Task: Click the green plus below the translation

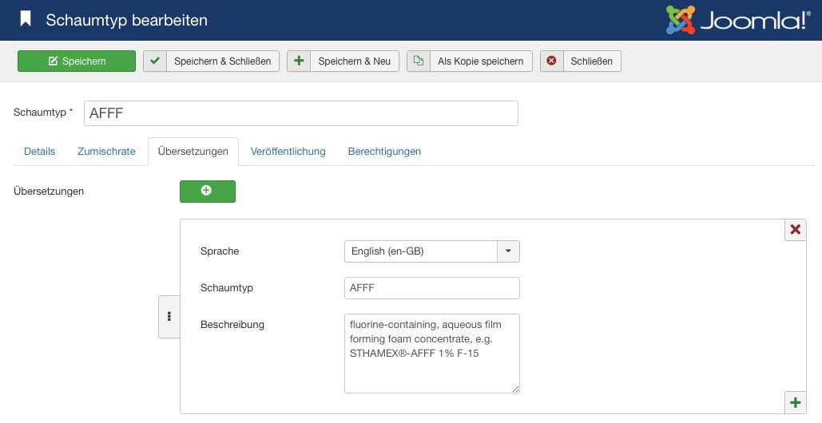Action: (x=796, y=402)
